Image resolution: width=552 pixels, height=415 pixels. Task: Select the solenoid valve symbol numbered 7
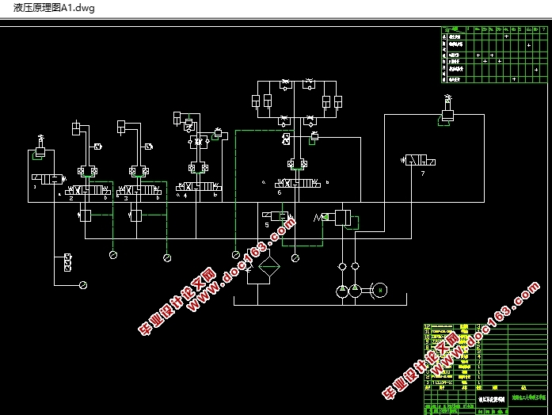(418, 160)
